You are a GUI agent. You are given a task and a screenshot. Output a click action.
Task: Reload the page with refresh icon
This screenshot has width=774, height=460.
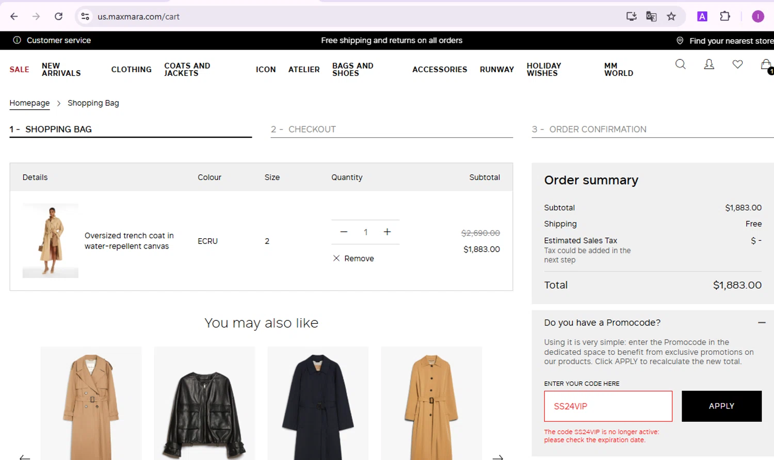(x=58, y=17)
